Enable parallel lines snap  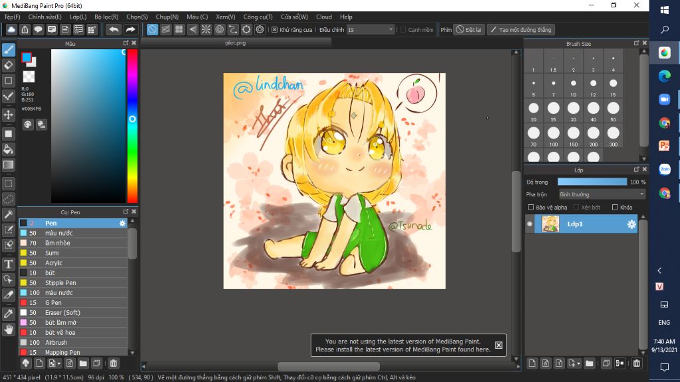pos(165,29)
